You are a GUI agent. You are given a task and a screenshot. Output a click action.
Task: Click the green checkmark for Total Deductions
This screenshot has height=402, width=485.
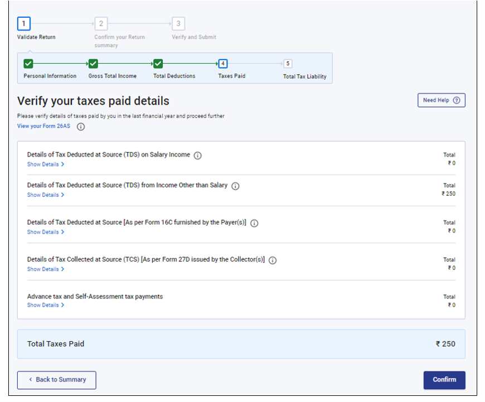pyautogui.click(x=158, y=64)
